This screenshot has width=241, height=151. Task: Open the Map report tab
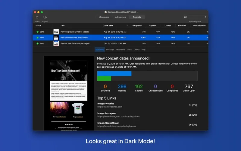[x=143, y=50]
